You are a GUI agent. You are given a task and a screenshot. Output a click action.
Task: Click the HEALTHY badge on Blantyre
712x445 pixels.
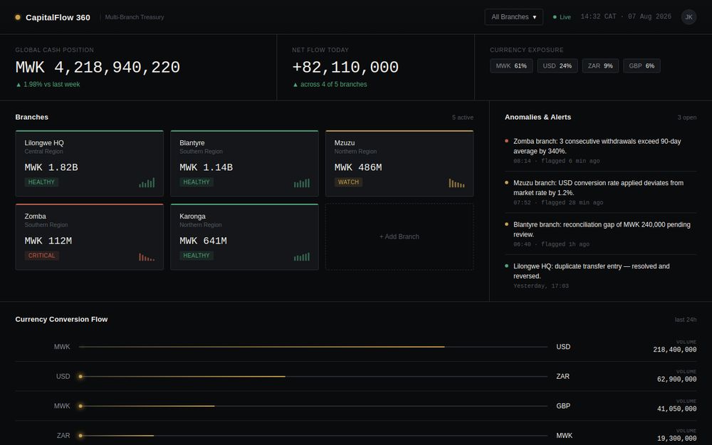197,182
